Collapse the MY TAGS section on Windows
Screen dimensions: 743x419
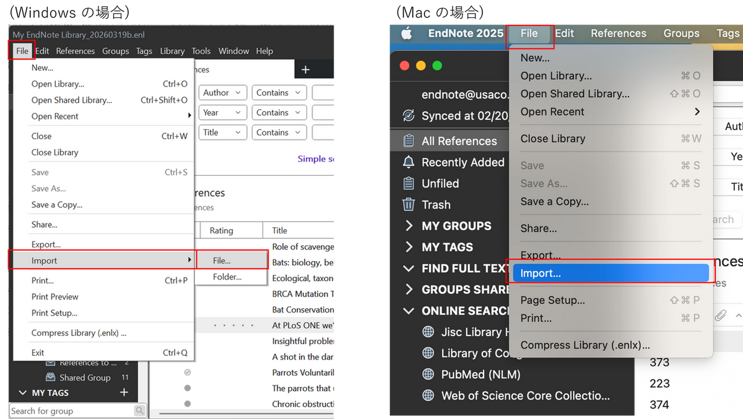(x=23, y=392)
